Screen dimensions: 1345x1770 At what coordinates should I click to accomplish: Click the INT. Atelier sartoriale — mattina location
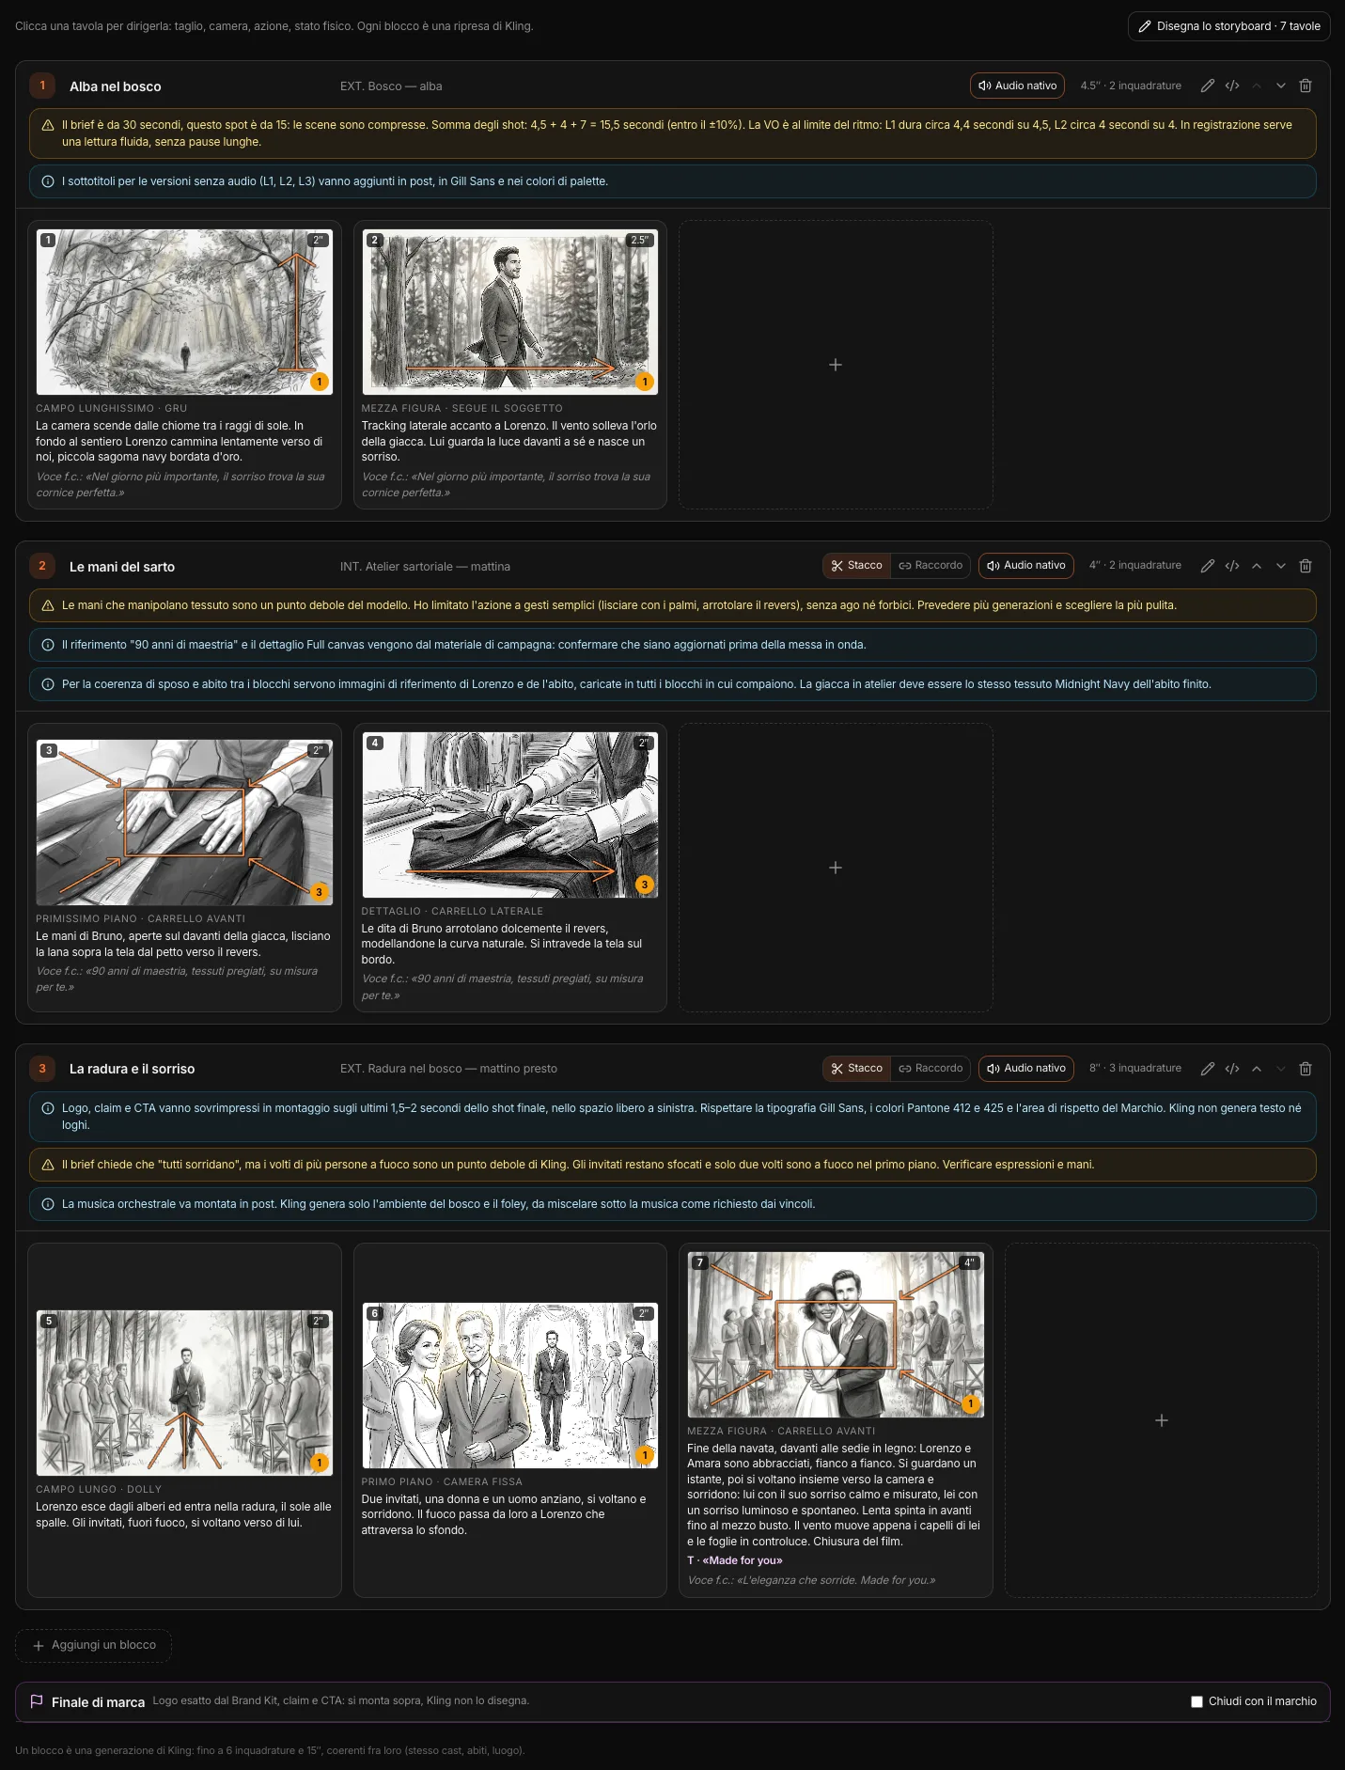tap(425, 567)
